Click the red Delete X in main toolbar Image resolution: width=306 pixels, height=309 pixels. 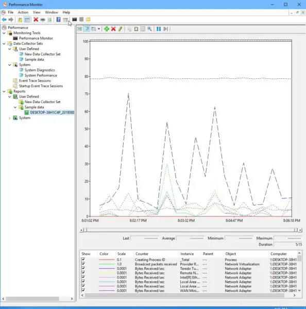[x=36, y=20]
